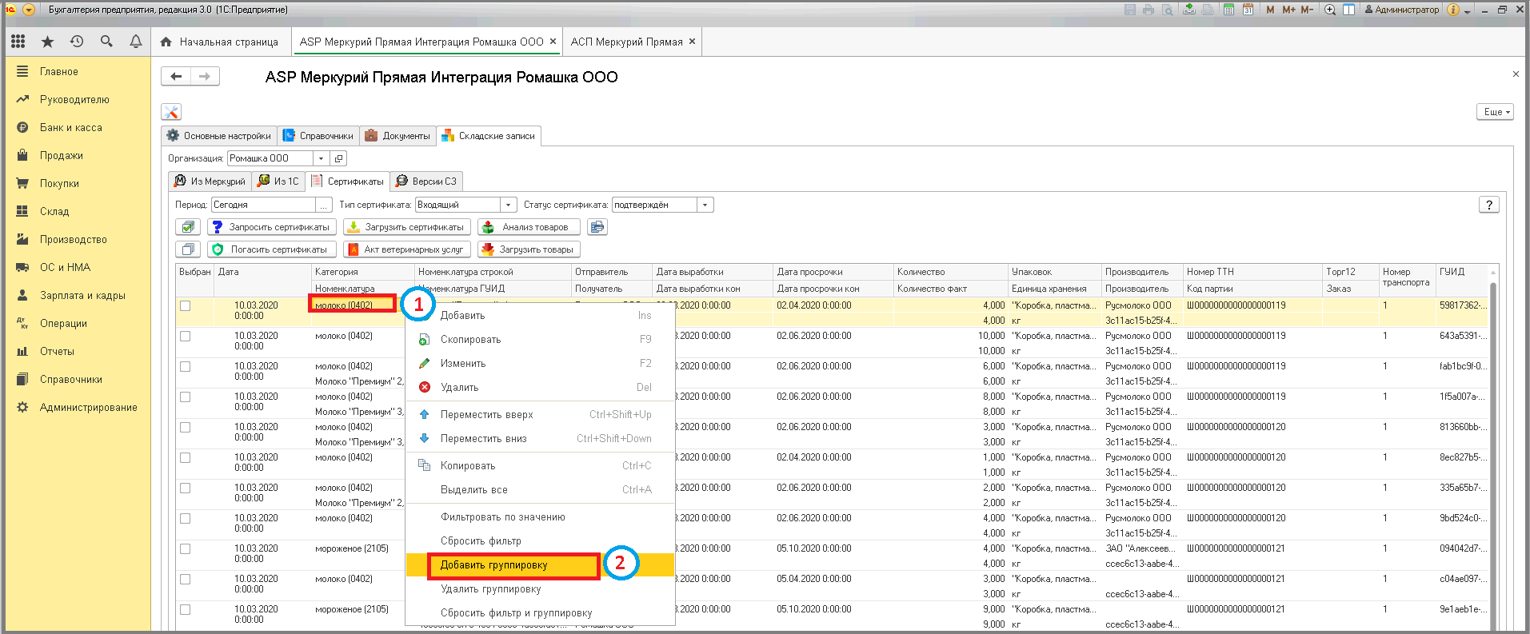Click the forward arrow navigation button
Screen dimensions: 1530x634
pos(205,76)
